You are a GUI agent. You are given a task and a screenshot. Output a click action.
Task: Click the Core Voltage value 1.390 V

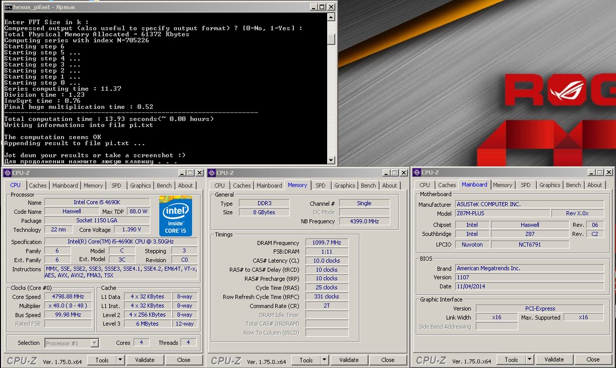coord(132,229)
